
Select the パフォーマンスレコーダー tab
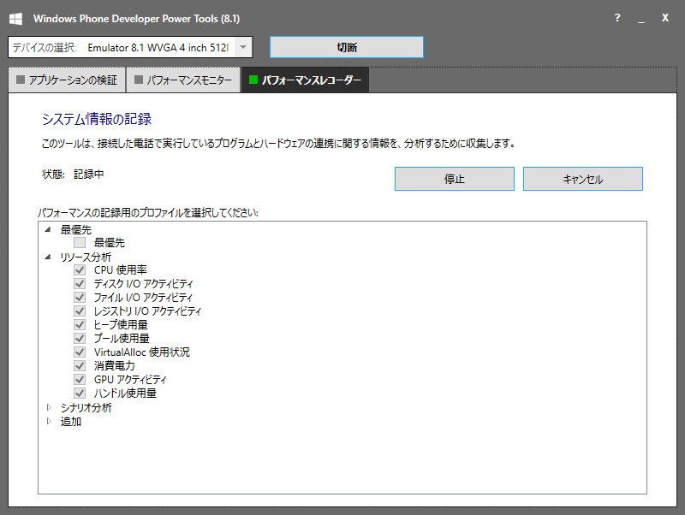point(305,80)
